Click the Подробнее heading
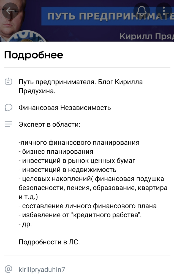 click(34, 55)
